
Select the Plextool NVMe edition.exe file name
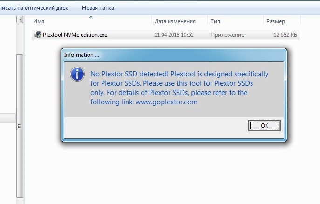pyautogui.click(x=75, y=35)
